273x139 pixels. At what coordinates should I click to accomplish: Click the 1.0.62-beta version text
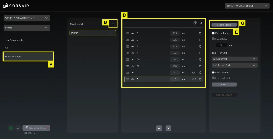point(30,134)
